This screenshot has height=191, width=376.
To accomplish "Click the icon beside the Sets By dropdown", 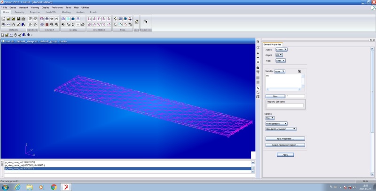I will 299,71.
